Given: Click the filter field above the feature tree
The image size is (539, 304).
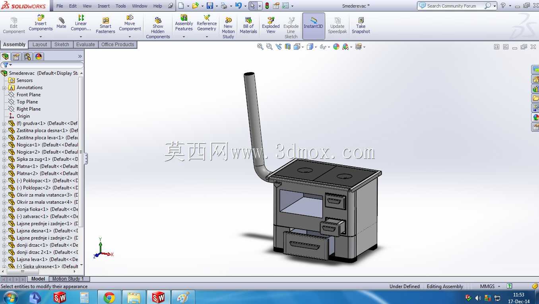Looking at the screenshot, I should pyautogui.click(x=42, y=65).
